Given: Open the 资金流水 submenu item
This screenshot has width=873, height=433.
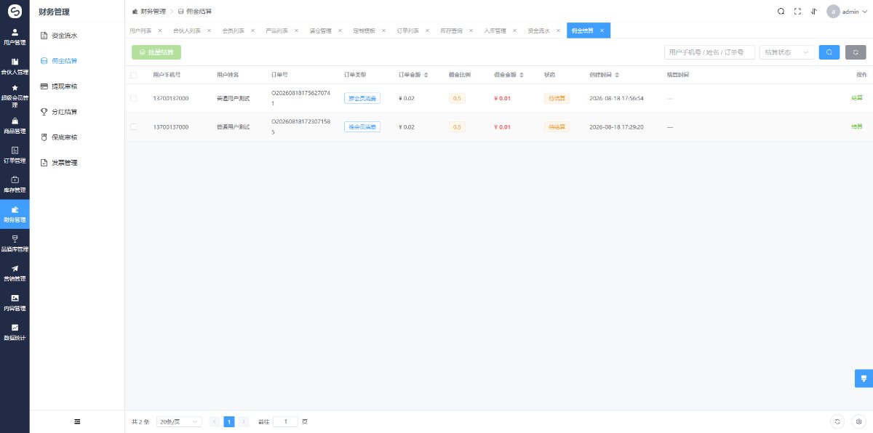Looking at the screenshot, I should tap(77, 35).
